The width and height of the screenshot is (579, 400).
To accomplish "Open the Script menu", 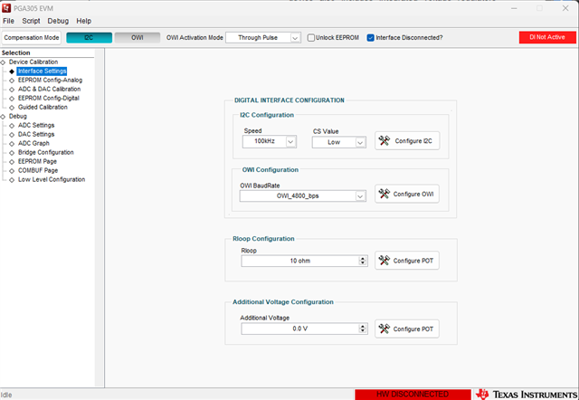I will (31, 21).
